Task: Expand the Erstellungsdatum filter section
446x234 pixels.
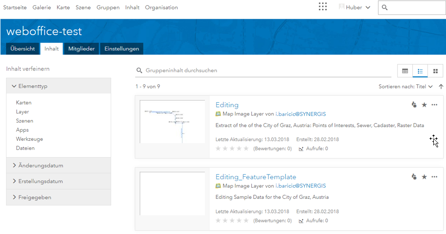Action: coord(59,181)
